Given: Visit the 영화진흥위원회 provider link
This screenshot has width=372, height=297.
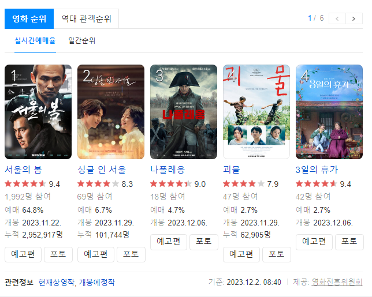Looking at the screenshot, I should point(337,282).
